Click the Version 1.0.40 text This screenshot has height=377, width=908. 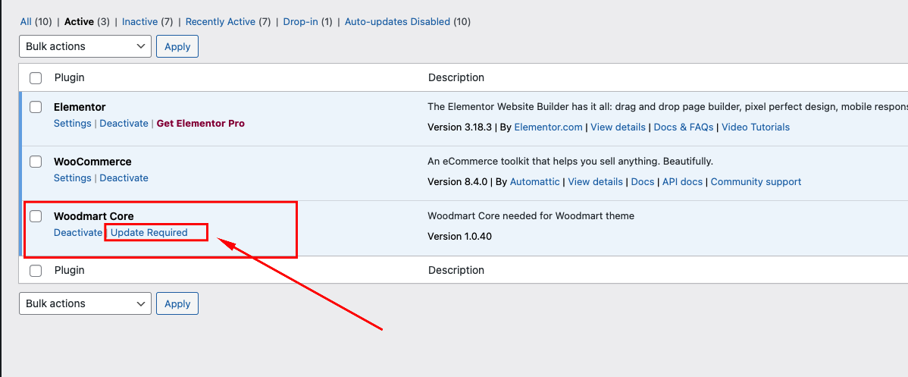pos(460,236)
